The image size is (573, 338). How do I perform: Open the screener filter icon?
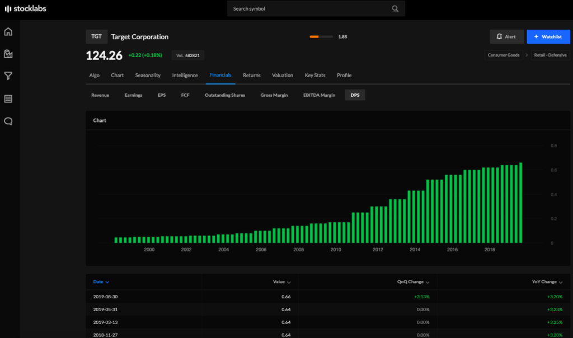coord(8,76)
